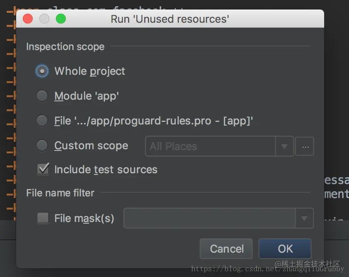The image size is (349, 277).
Task: Open the All Places scope combo box
Action: [x=210, y=146]
